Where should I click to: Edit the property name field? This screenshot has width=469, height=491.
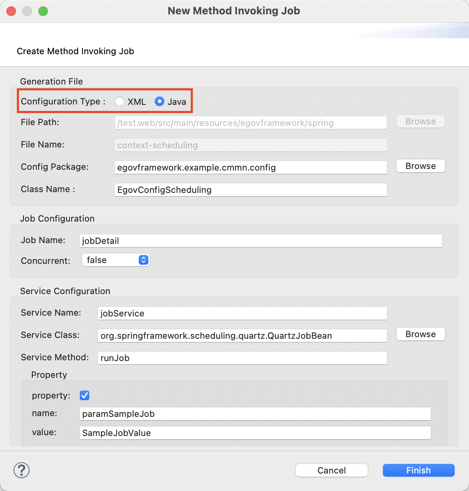[255, 414]
